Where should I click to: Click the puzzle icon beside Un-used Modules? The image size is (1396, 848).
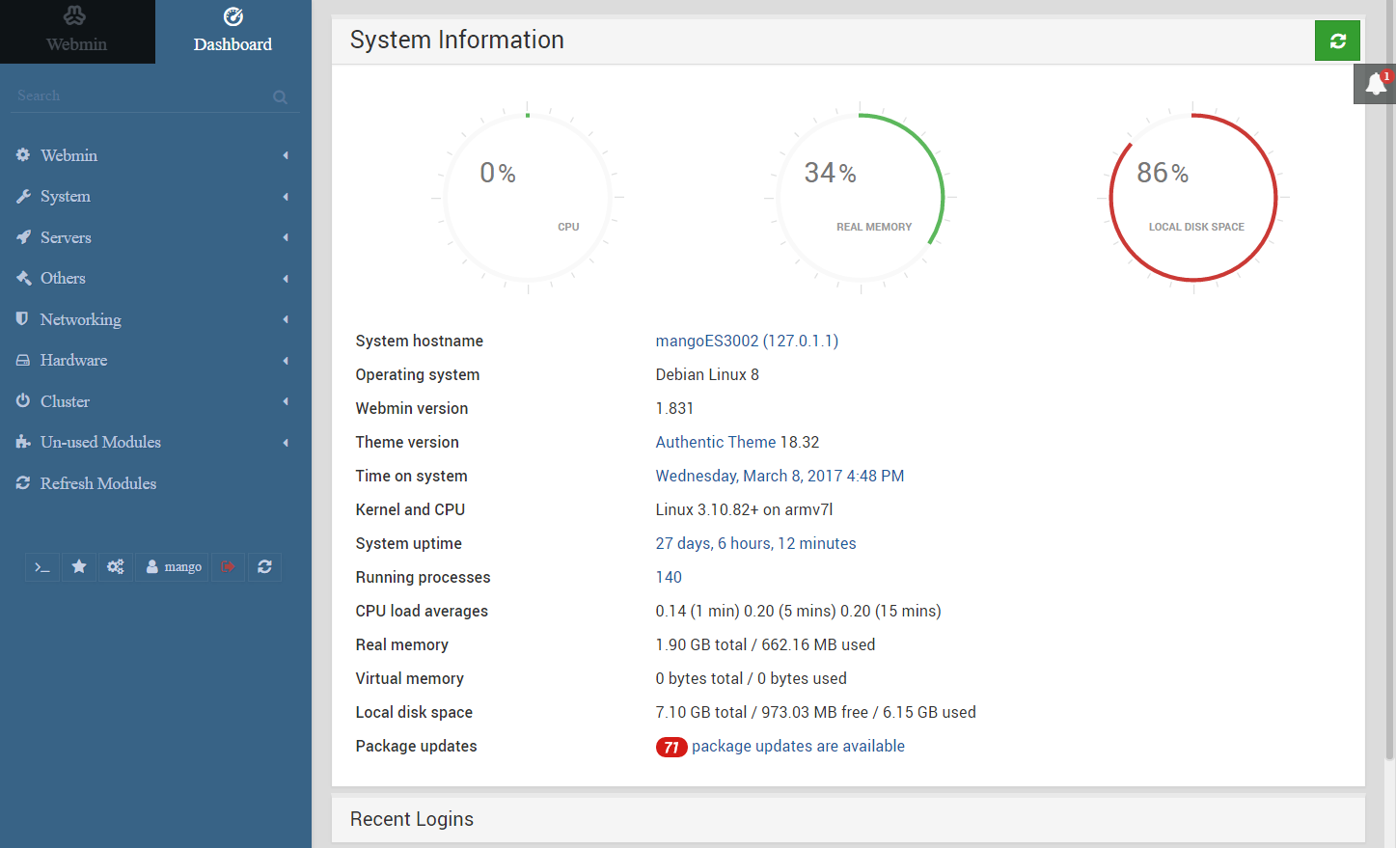[x=23, y=442]
